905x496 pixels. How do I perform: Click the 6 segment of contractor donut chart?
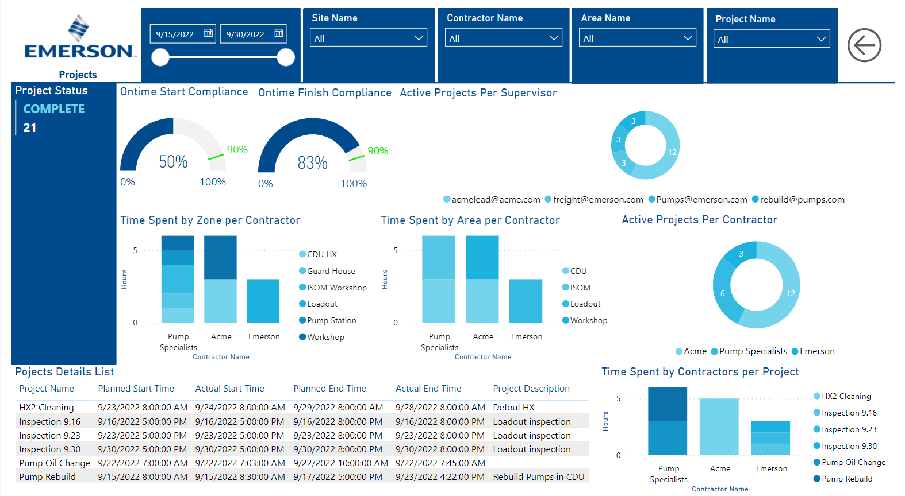[723, 293]
